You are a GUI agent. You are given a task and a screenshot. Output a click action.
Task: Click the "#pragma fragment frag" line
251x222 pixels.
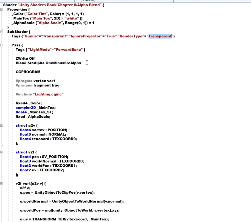click(38, 86)
